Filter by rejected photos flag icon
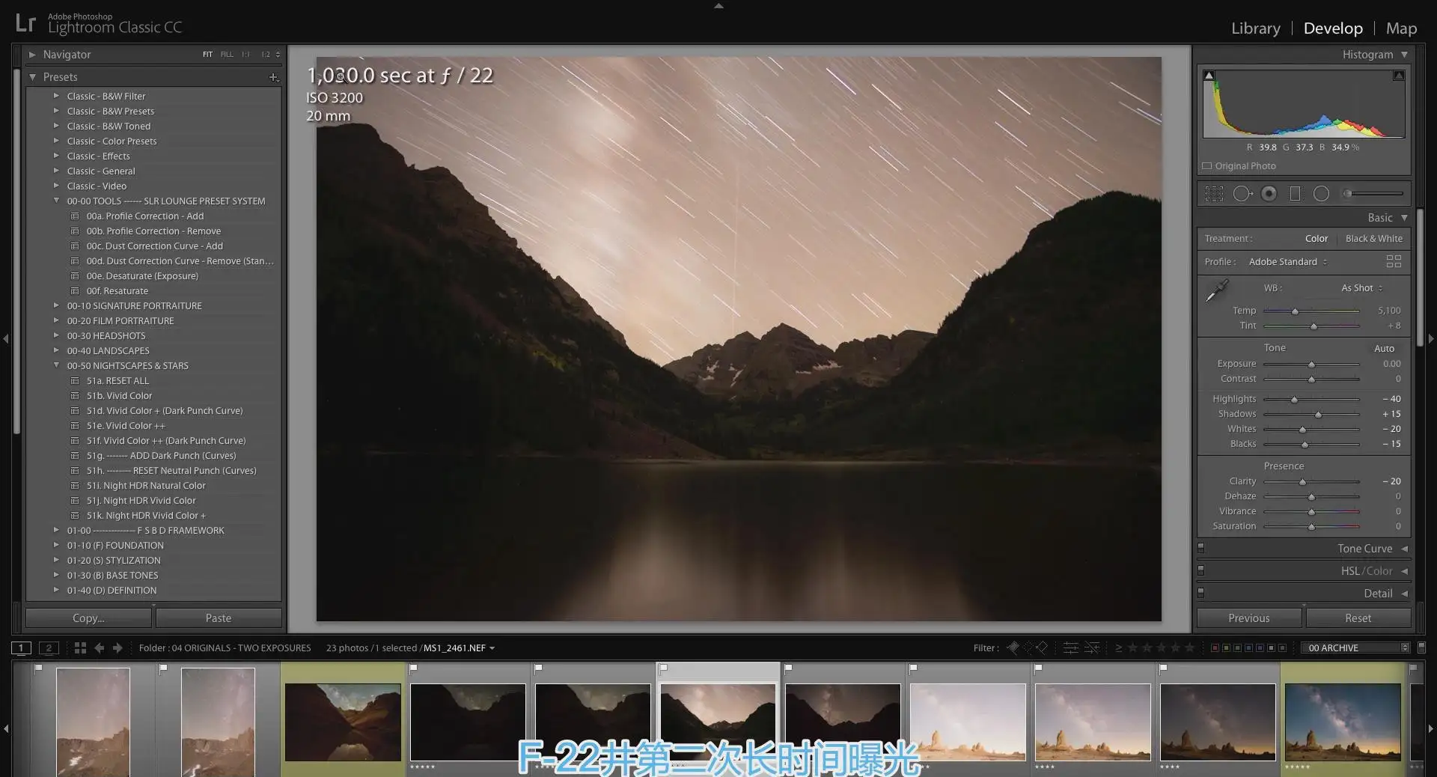Image resolution: width=1437 pixels, height=777 pixels. coord(1042,648)
